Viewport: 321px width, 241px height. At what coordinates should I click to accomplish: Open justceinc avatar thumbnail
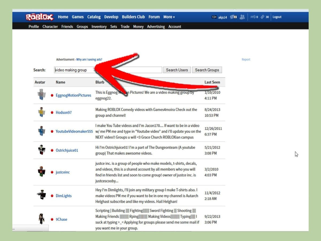(x=41, y=171)
